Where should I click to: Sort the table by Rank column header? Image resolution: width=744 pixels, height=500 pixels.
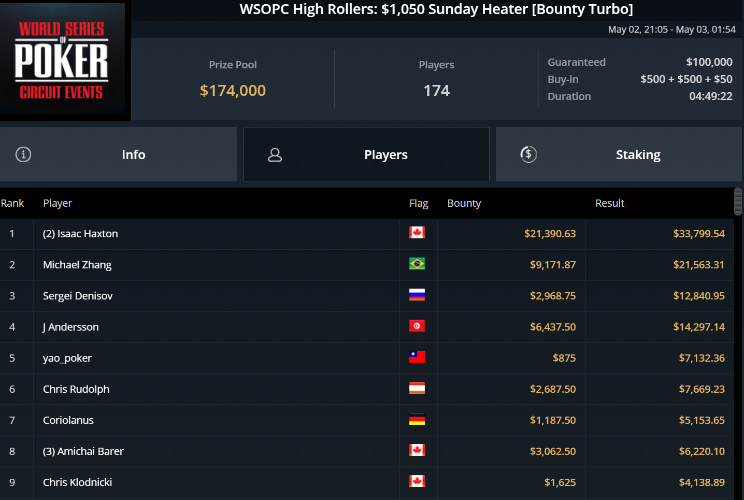click(x=12, y=203)
